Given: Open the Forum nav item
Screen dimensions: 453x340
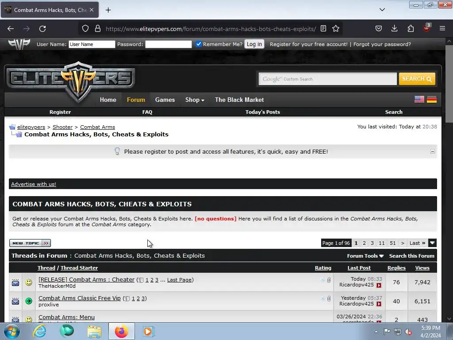Looking at the screenshot, I should coord(136,100).
